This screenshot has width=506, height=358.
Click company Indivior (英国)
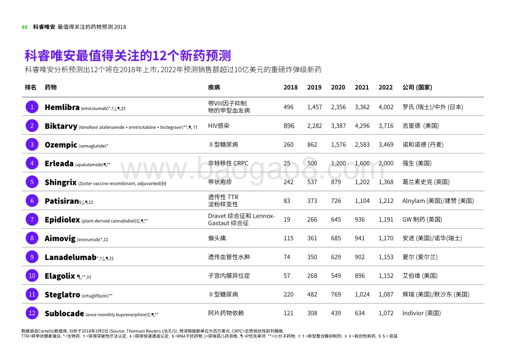pyautogui.click(x=421, y=313)
